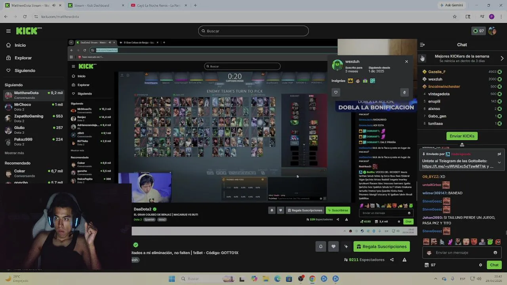
Task: Open the emoji picker in chat input
Action: point(495,253)
